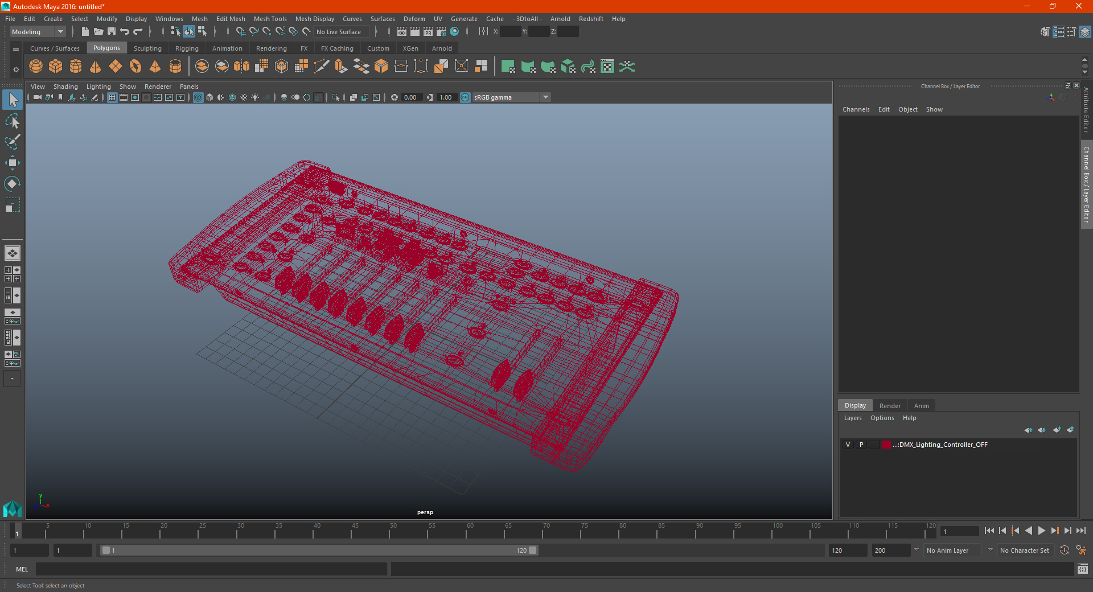This screenshot has height=592, width=1093.
Task: Click the time range slider bar
Action: click(x=319, y=550)
